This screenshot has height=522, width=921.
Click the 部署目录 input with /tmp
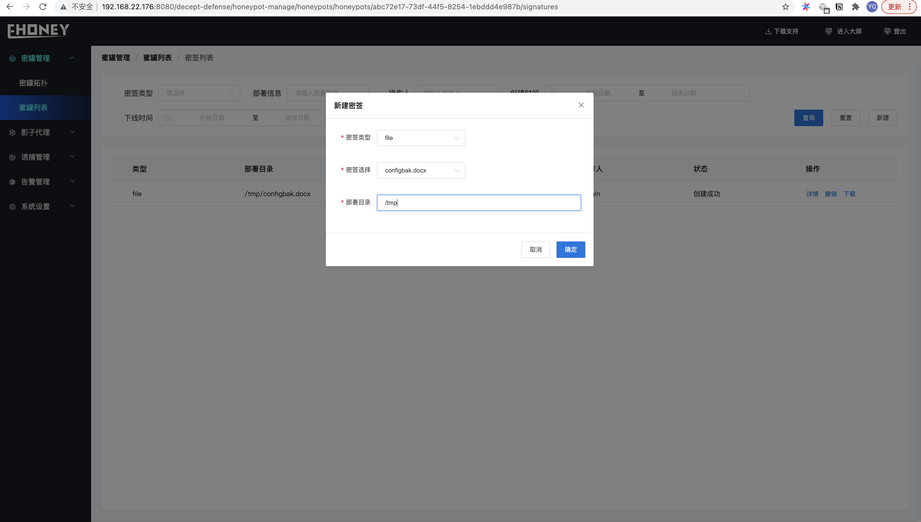[479, 203]
